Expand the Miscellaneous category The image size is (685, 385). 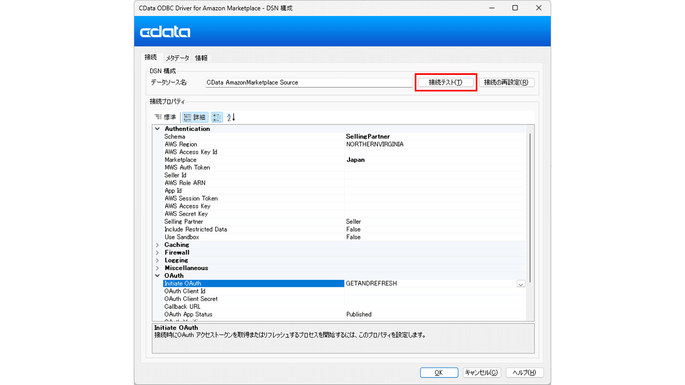157,268
